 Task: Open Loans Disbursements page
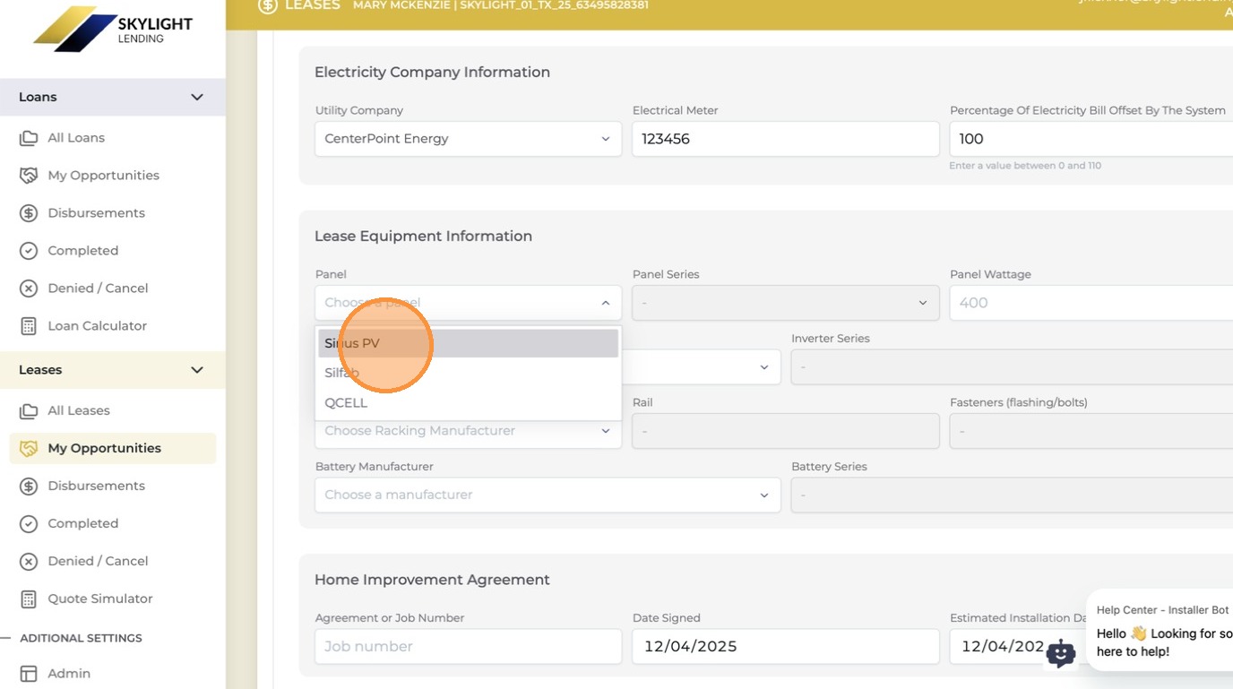[96, 213]
